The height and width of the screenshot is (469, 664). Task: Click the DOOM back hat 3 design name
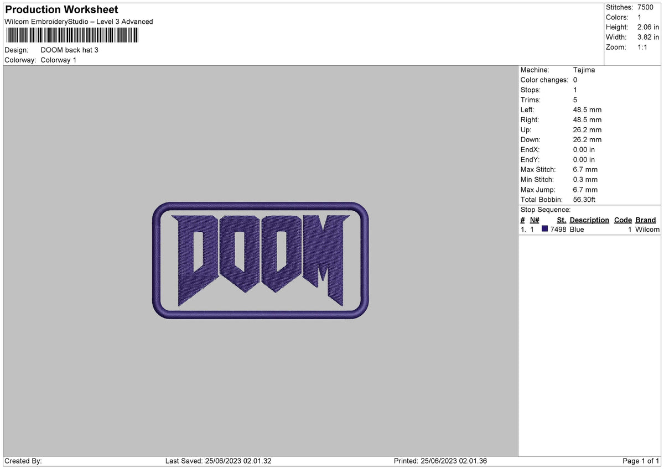[x=70, y=49]
